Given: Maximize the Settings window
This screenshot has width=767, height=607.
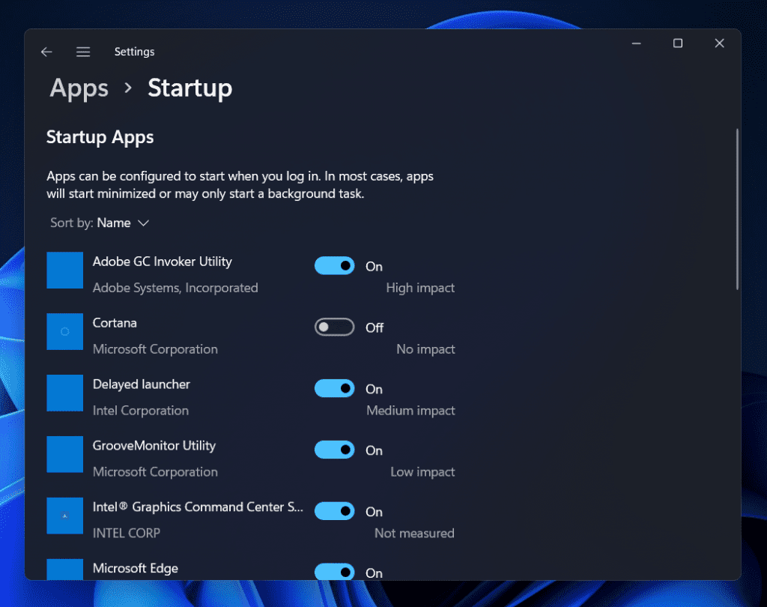Looking at the screenshot, I should pyautogui.click(x=678, y=43).
